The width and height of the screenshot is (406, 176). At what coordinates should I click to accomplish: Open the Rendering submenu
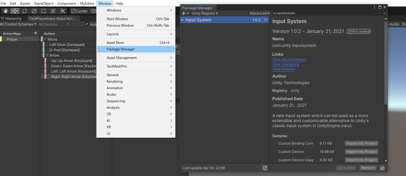click(135, 82)
